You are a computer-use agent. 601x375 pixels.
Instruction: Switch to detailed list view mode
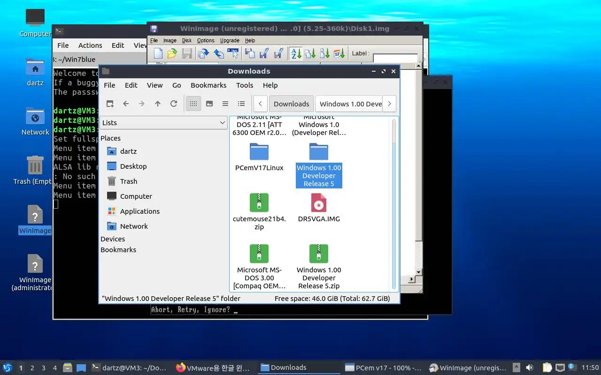point(241,104)
